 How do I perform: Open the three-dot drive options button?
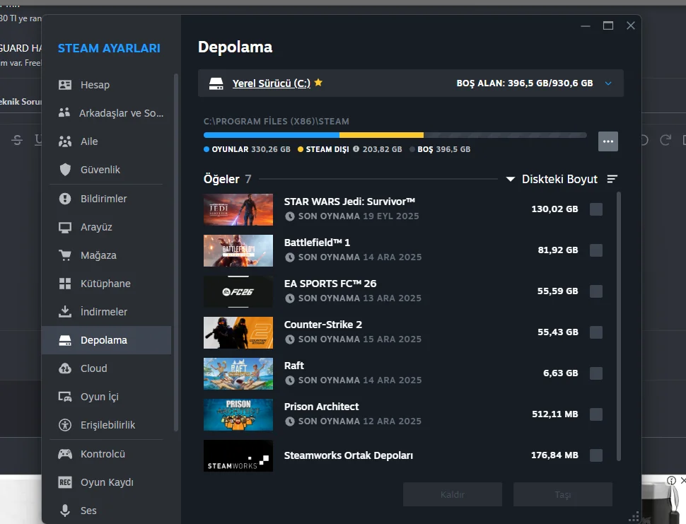608,141
